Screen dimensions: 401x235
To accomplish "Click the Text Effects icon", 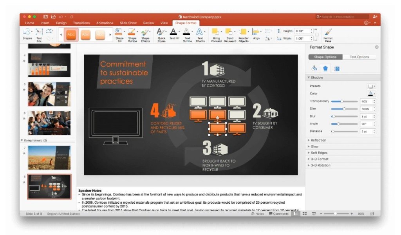I will click(x=199, y=32).
